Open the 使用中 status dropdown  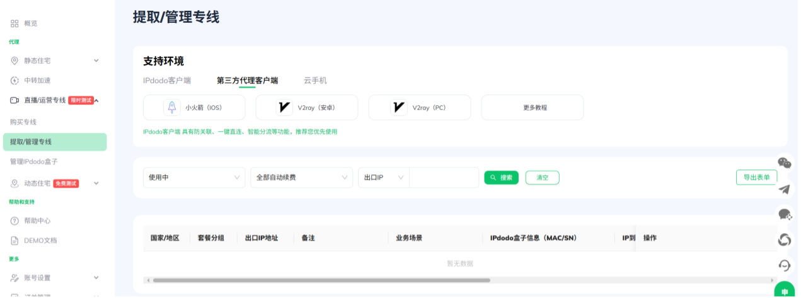click(194, 178)
